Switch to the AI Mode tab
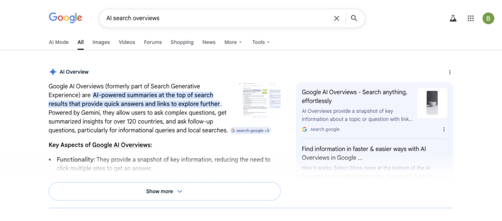 (x=58, y=42)
